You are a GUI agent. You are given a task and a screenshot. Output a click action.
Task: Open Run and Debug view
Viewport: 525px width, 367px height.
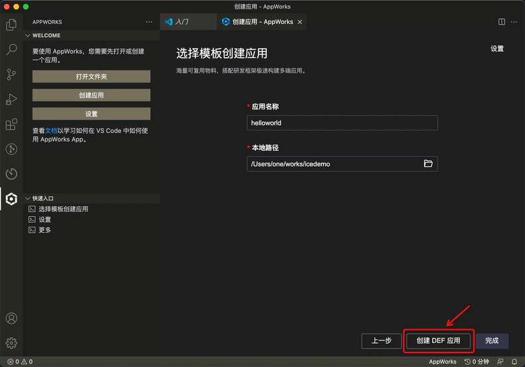tap(11, 99)
